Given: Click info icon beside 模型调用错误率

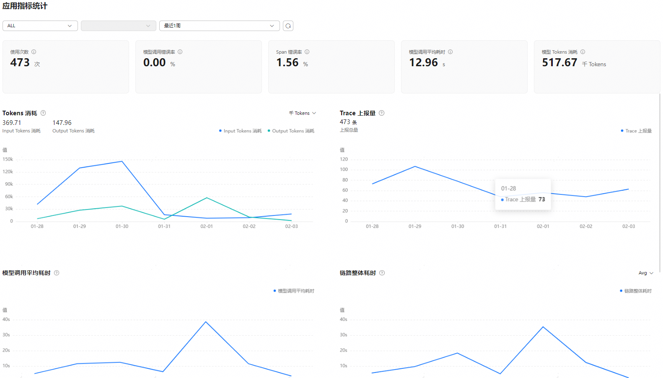Looking at the screenshot, I should click(x=180, y=52).
